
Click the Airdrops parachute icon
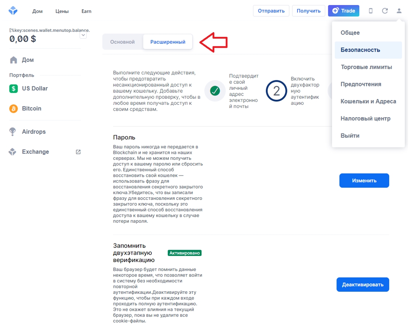point(12,132)
